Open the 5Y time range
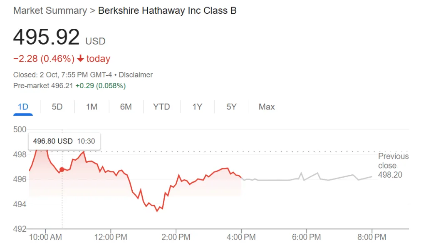 tap(231, 107)
